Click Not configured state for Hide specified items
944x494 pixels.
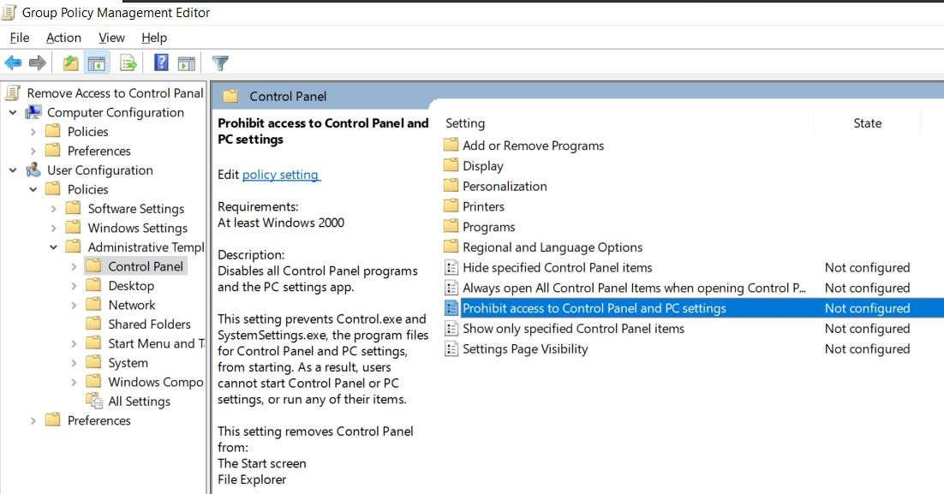tap(867, 267)
